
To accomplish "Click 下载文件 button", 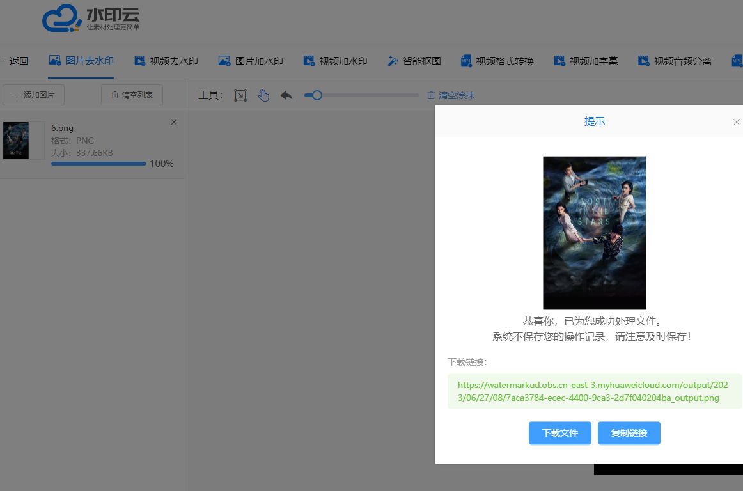I will (560, 433).
